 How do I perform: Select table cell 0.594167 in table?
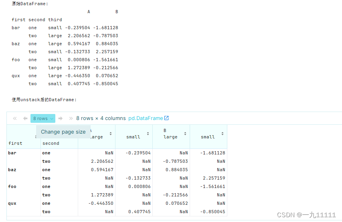(102, 170)
